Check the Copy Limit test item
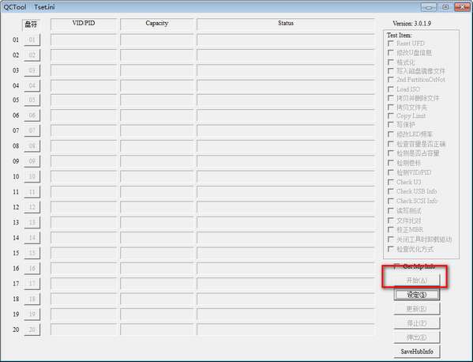Screen dimensions: 473x362 pyautogui.click(x=391, y=115)
